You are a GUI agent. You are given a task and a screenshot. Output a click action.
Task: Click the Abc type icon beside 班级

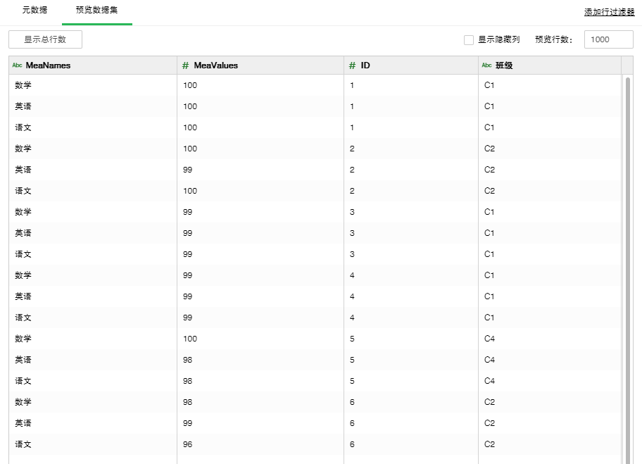click(486, 65)
